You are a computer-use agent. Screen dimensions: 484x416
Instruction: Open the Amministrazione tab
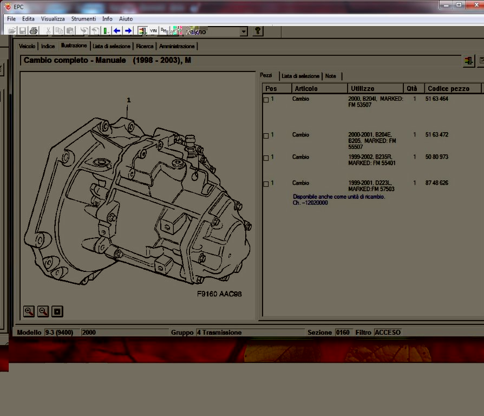[x=177, y=47]
